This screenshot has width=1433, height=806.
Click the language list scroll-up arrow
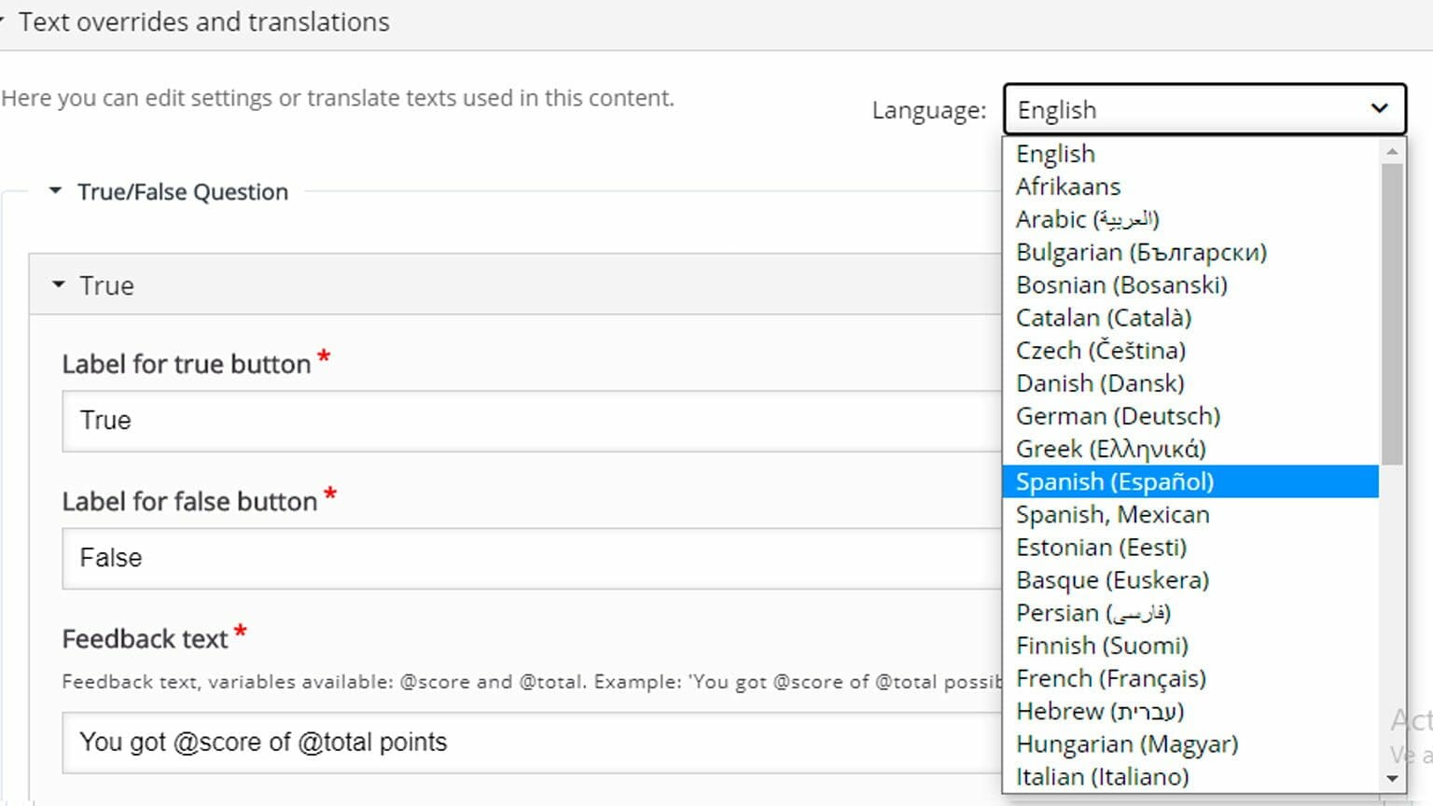[1392, 151]
